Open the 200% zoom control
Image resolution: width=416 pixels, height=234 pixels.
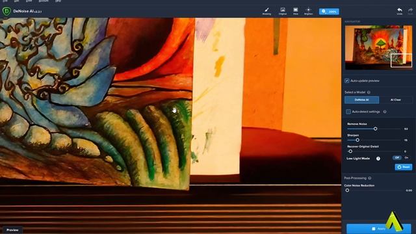329,12
